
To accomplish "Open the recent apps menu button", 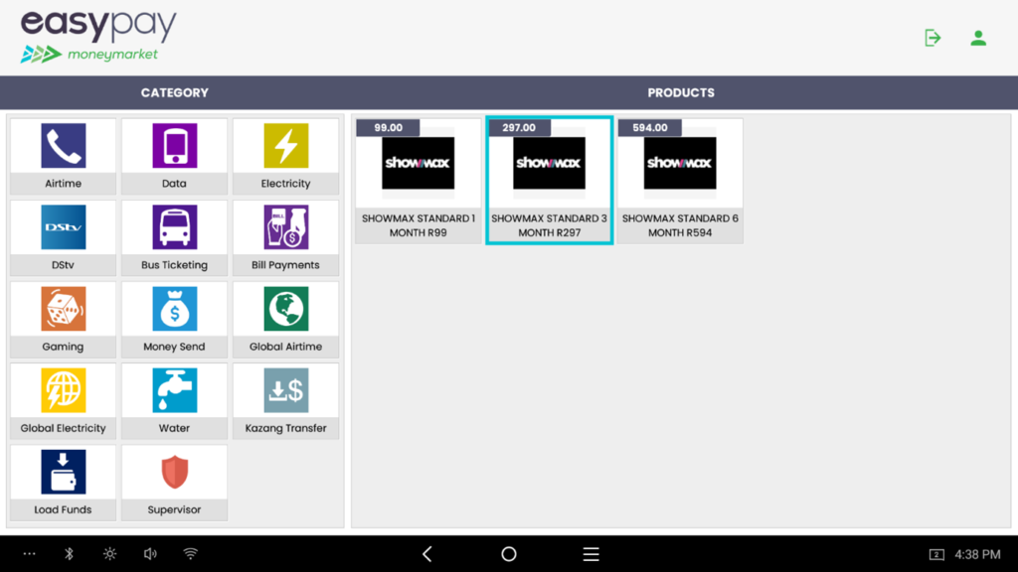I will point(591,554).
